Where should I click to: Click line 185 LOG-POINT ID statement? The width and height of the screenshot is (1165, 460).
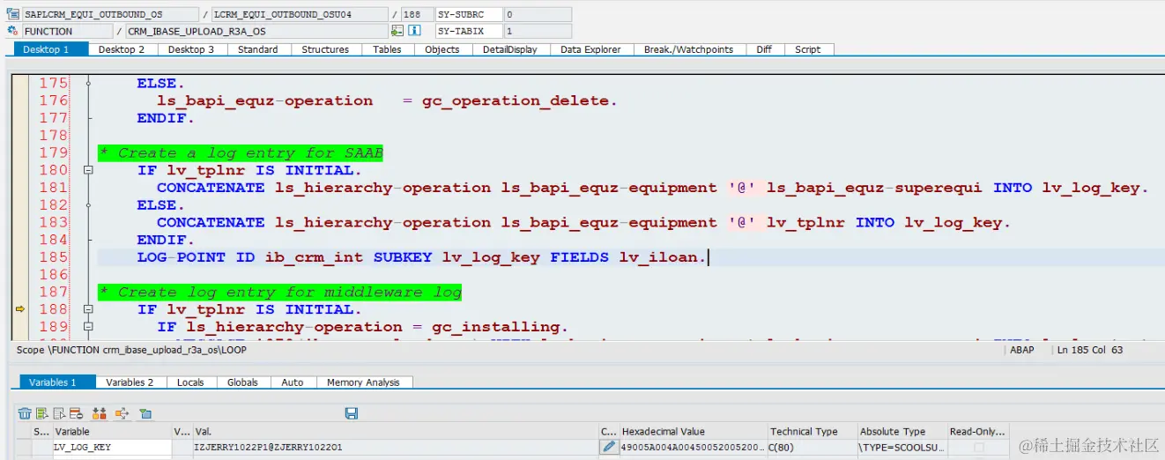pyautogui.click(x=421, y=257)
